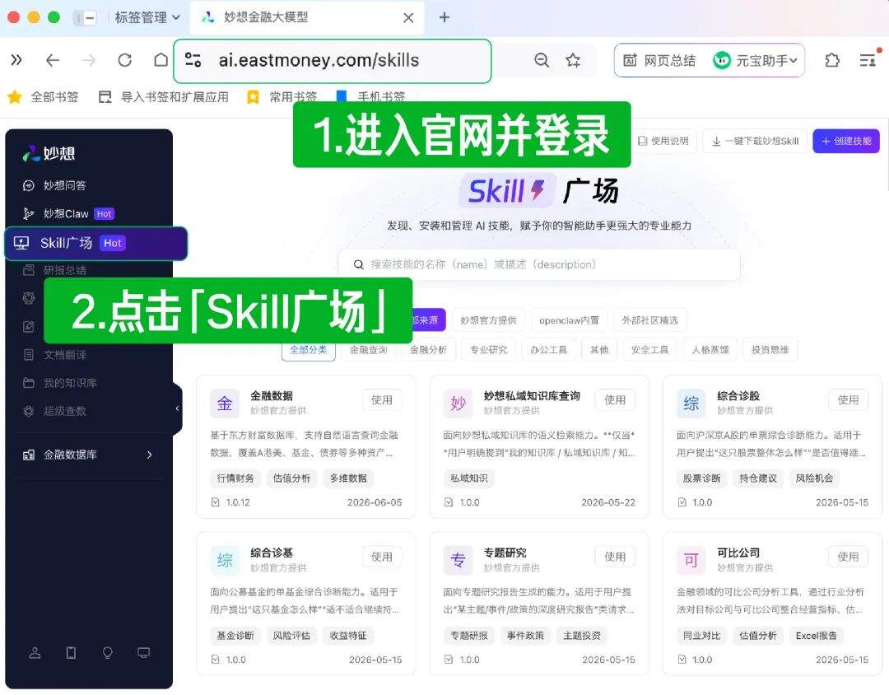The height and width of the screenshot is (695, 889).
Task: Click 行情财务 tag on 金融数据 card
Action: click(x=235, y=478)
